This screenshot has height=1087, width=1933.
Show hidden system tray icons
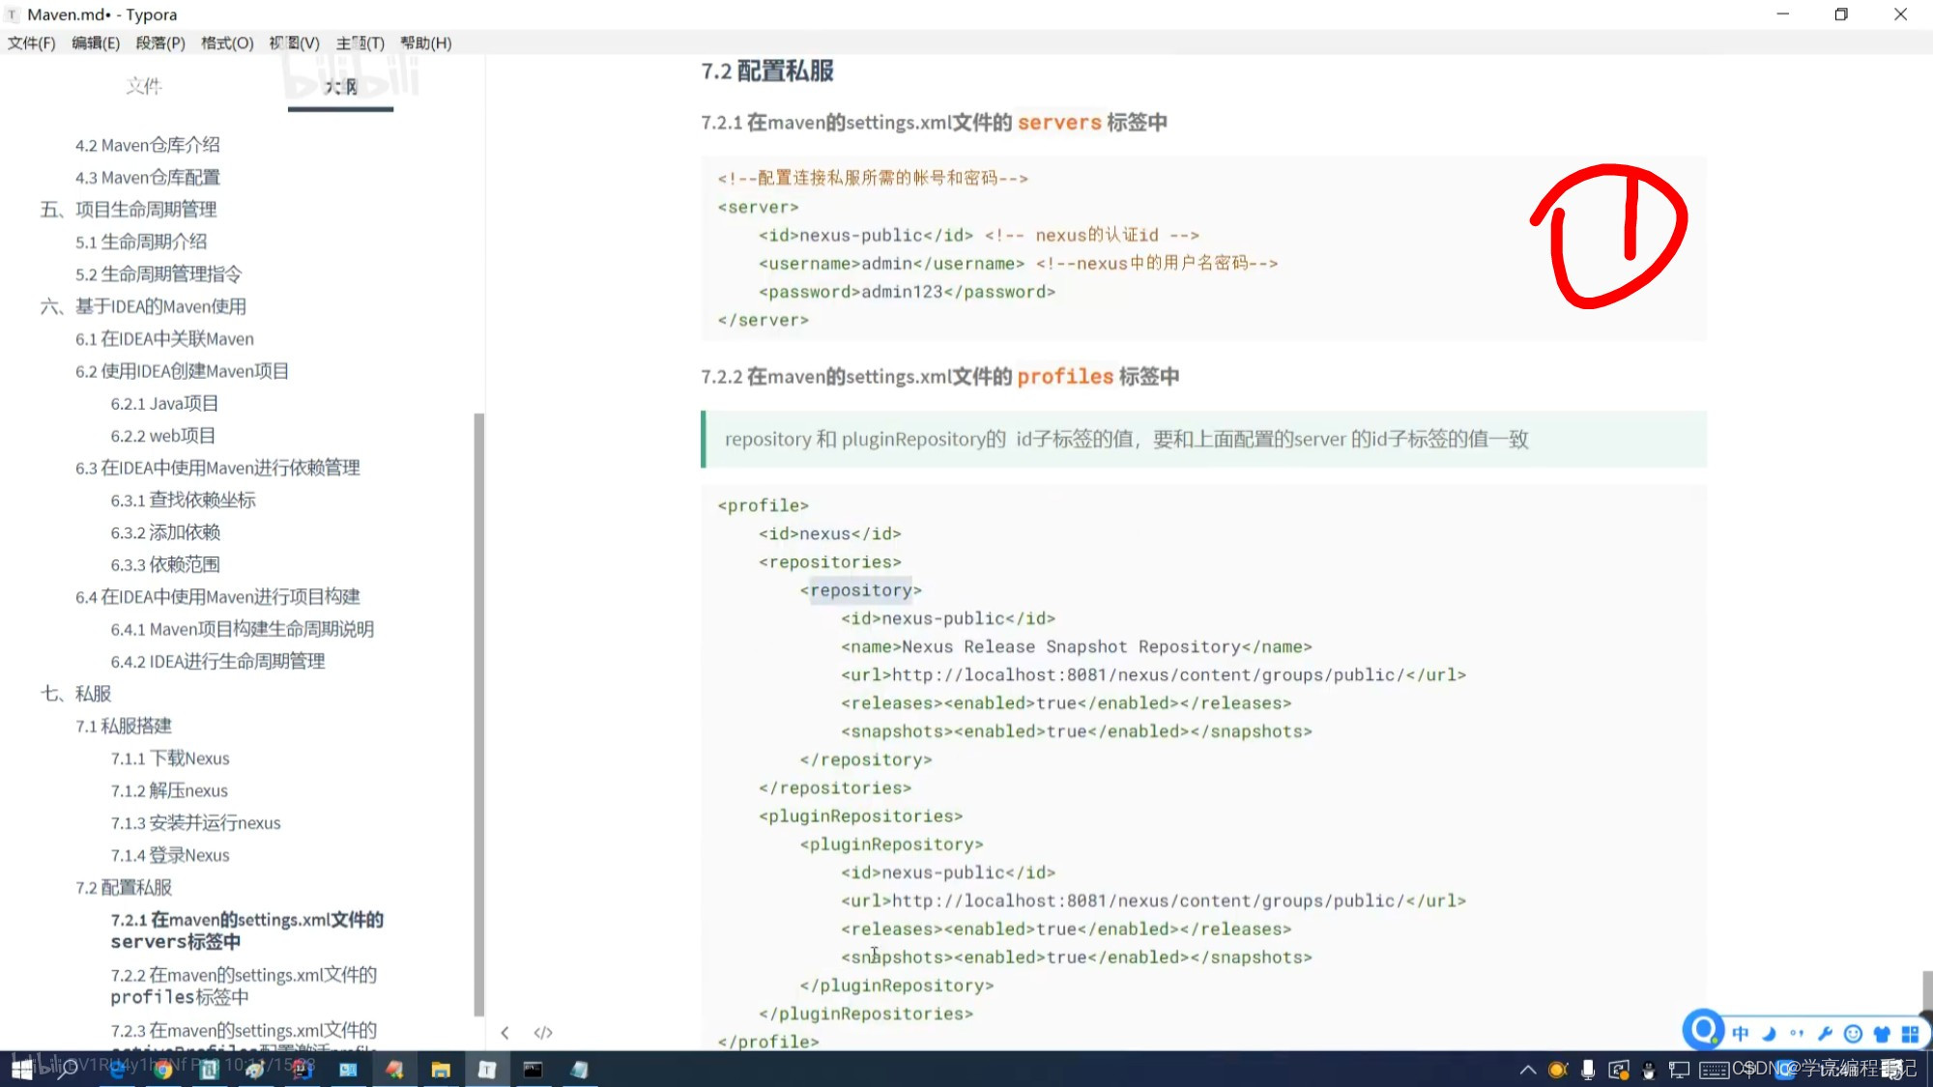click(1527, 1070)
